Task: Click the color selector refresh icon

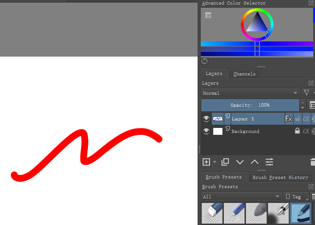Action: [204, 61]
